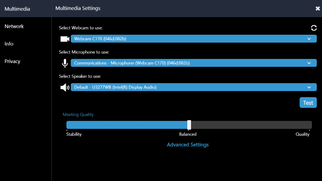Screen dimensions: 322x181
Task: Expand the microphone dropdown arrow
Action: [x=309, y=63]
